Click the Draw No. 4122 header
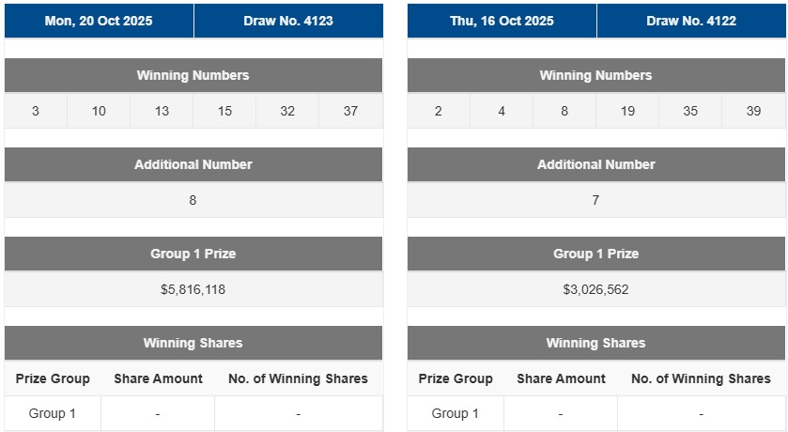The height and width of the screenshot is (432, 788). pyautogui.click(x=691, y=21)
